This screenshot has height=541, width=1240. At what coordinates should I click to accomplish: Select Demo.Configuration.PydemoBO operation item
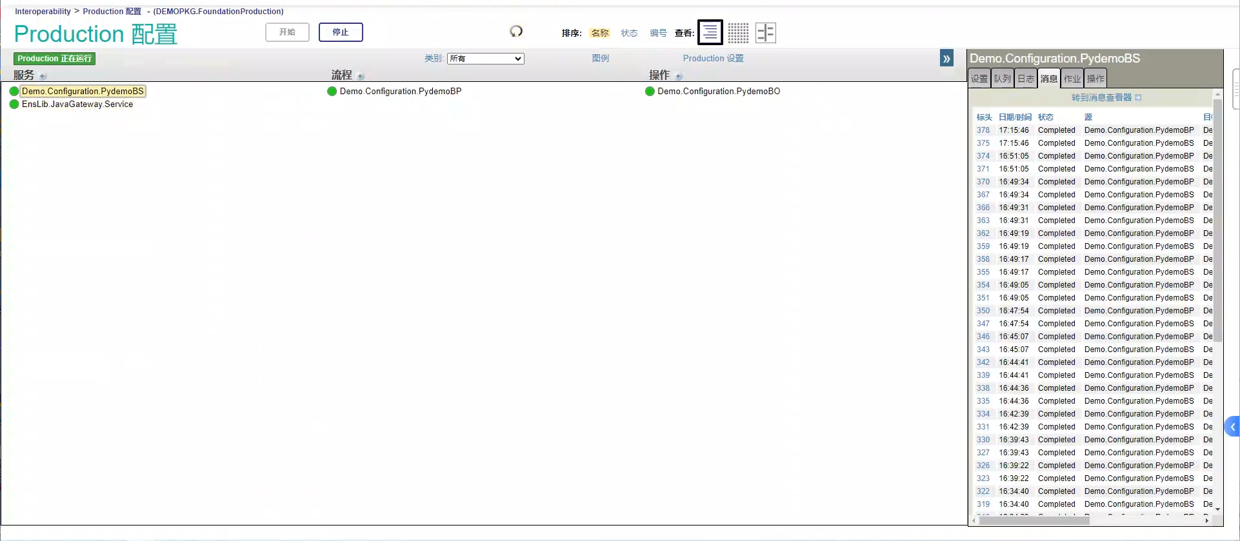[x=719, y=92]
